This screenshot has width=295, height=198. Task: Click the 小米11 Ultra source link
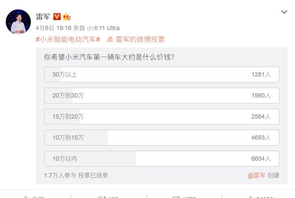103,28
